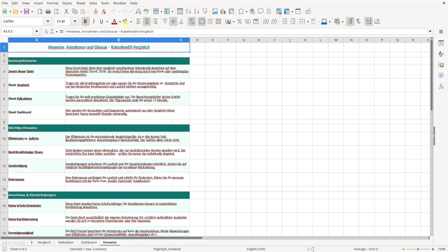Click the Copy icon
The height and width of the screenshot is (252, 448).
(x=75, y=12)
